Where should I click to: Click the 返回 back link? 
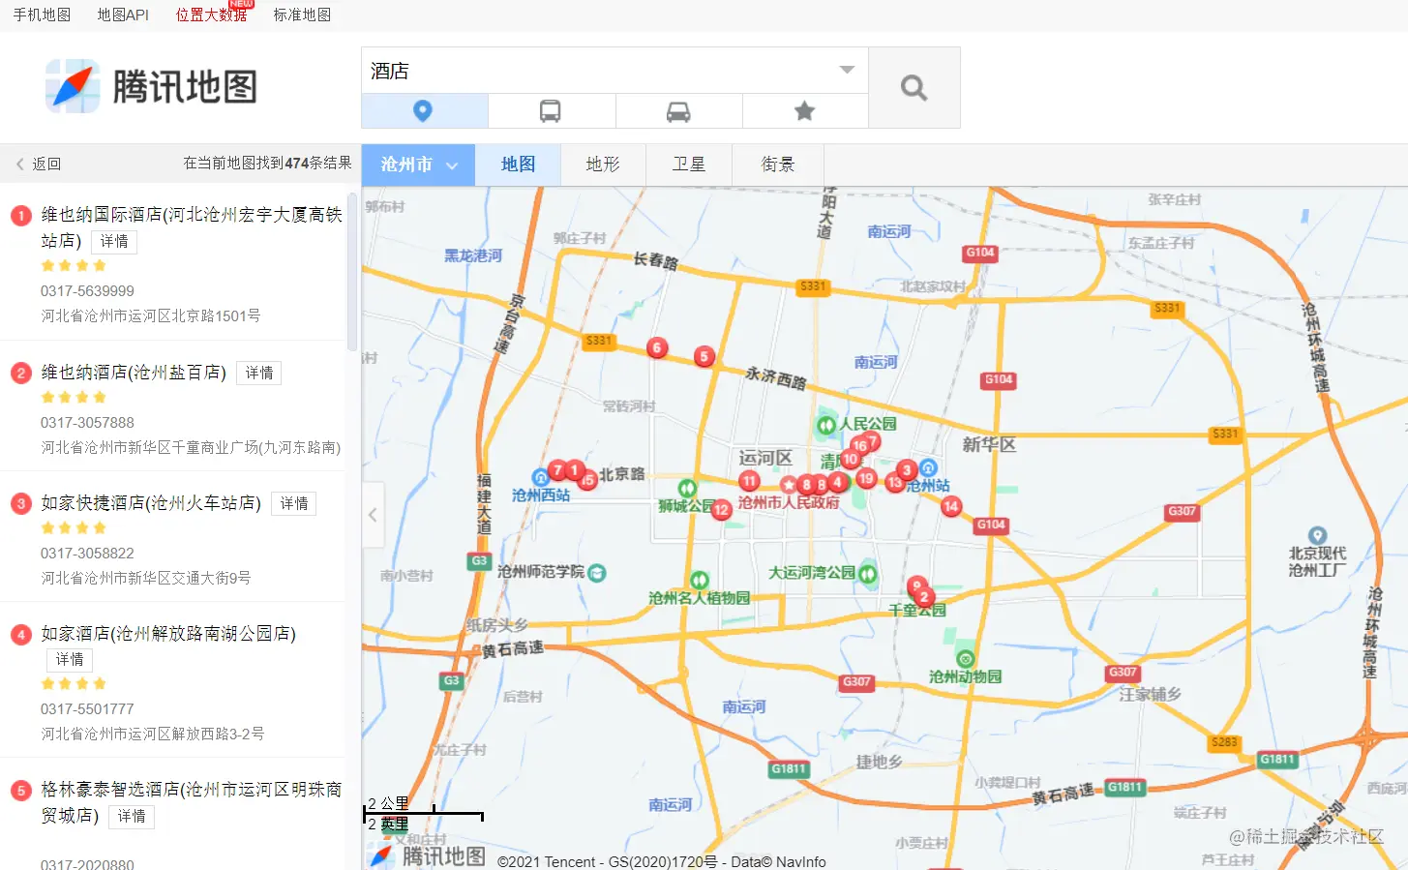click(x=39, y=163)
